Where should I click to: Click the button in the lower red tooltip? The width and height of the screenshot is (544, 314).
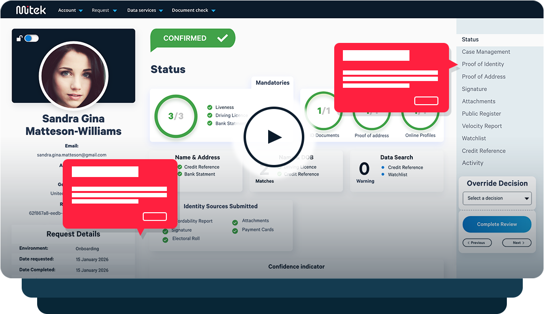tap(155, 217)
